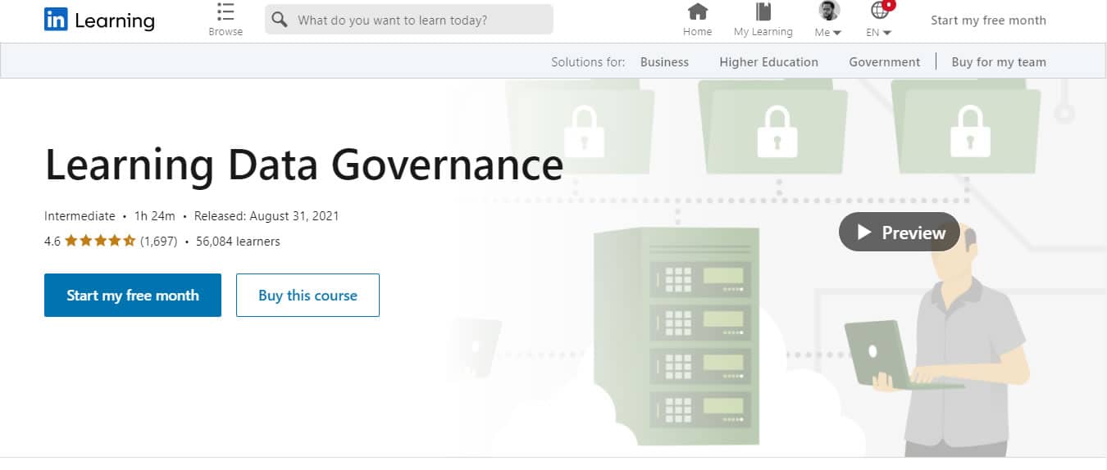Select Business in Solutions bar
1107x470 pixels.
pyautogui.click(x=664, y=62)
